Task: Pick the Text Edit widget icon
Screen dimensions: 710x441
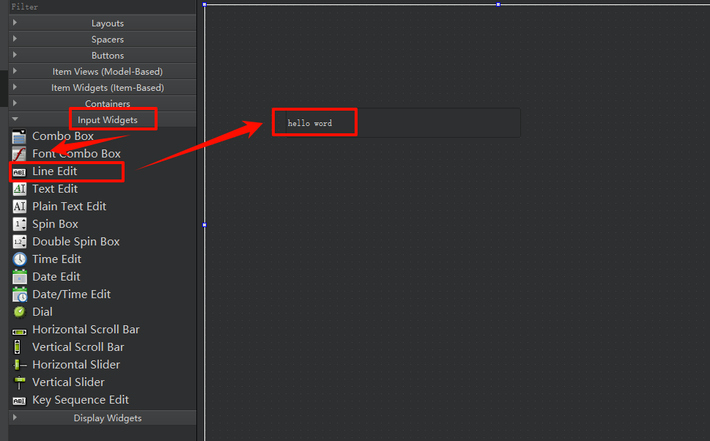Action: [x=19, y=189]
